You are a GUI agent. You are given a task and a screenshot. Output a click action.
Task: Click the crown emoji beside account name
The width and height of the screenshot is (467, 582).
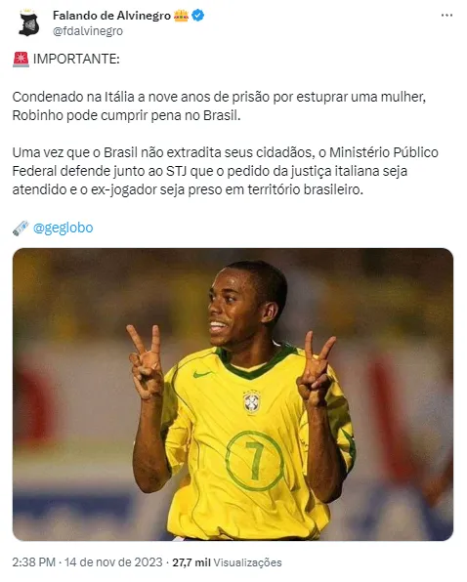pyautogui.click(x=181, y=16)
